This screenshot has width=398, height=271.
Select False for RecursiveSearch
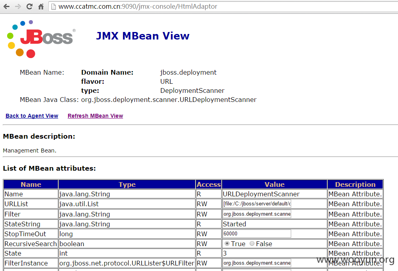[x=252, y=243]
